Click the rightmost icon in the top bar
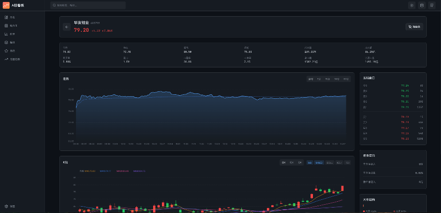The width and height of the screenshot is (441, 213). pos(432,5)
